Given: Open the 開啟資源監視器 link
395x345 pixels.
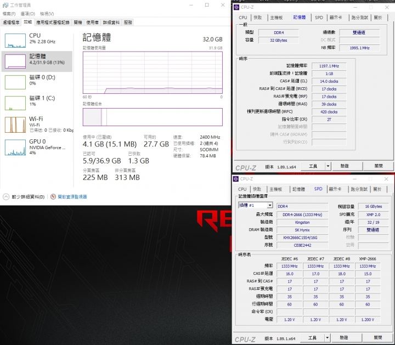Looking at the screenshot, I should (72, 197).
